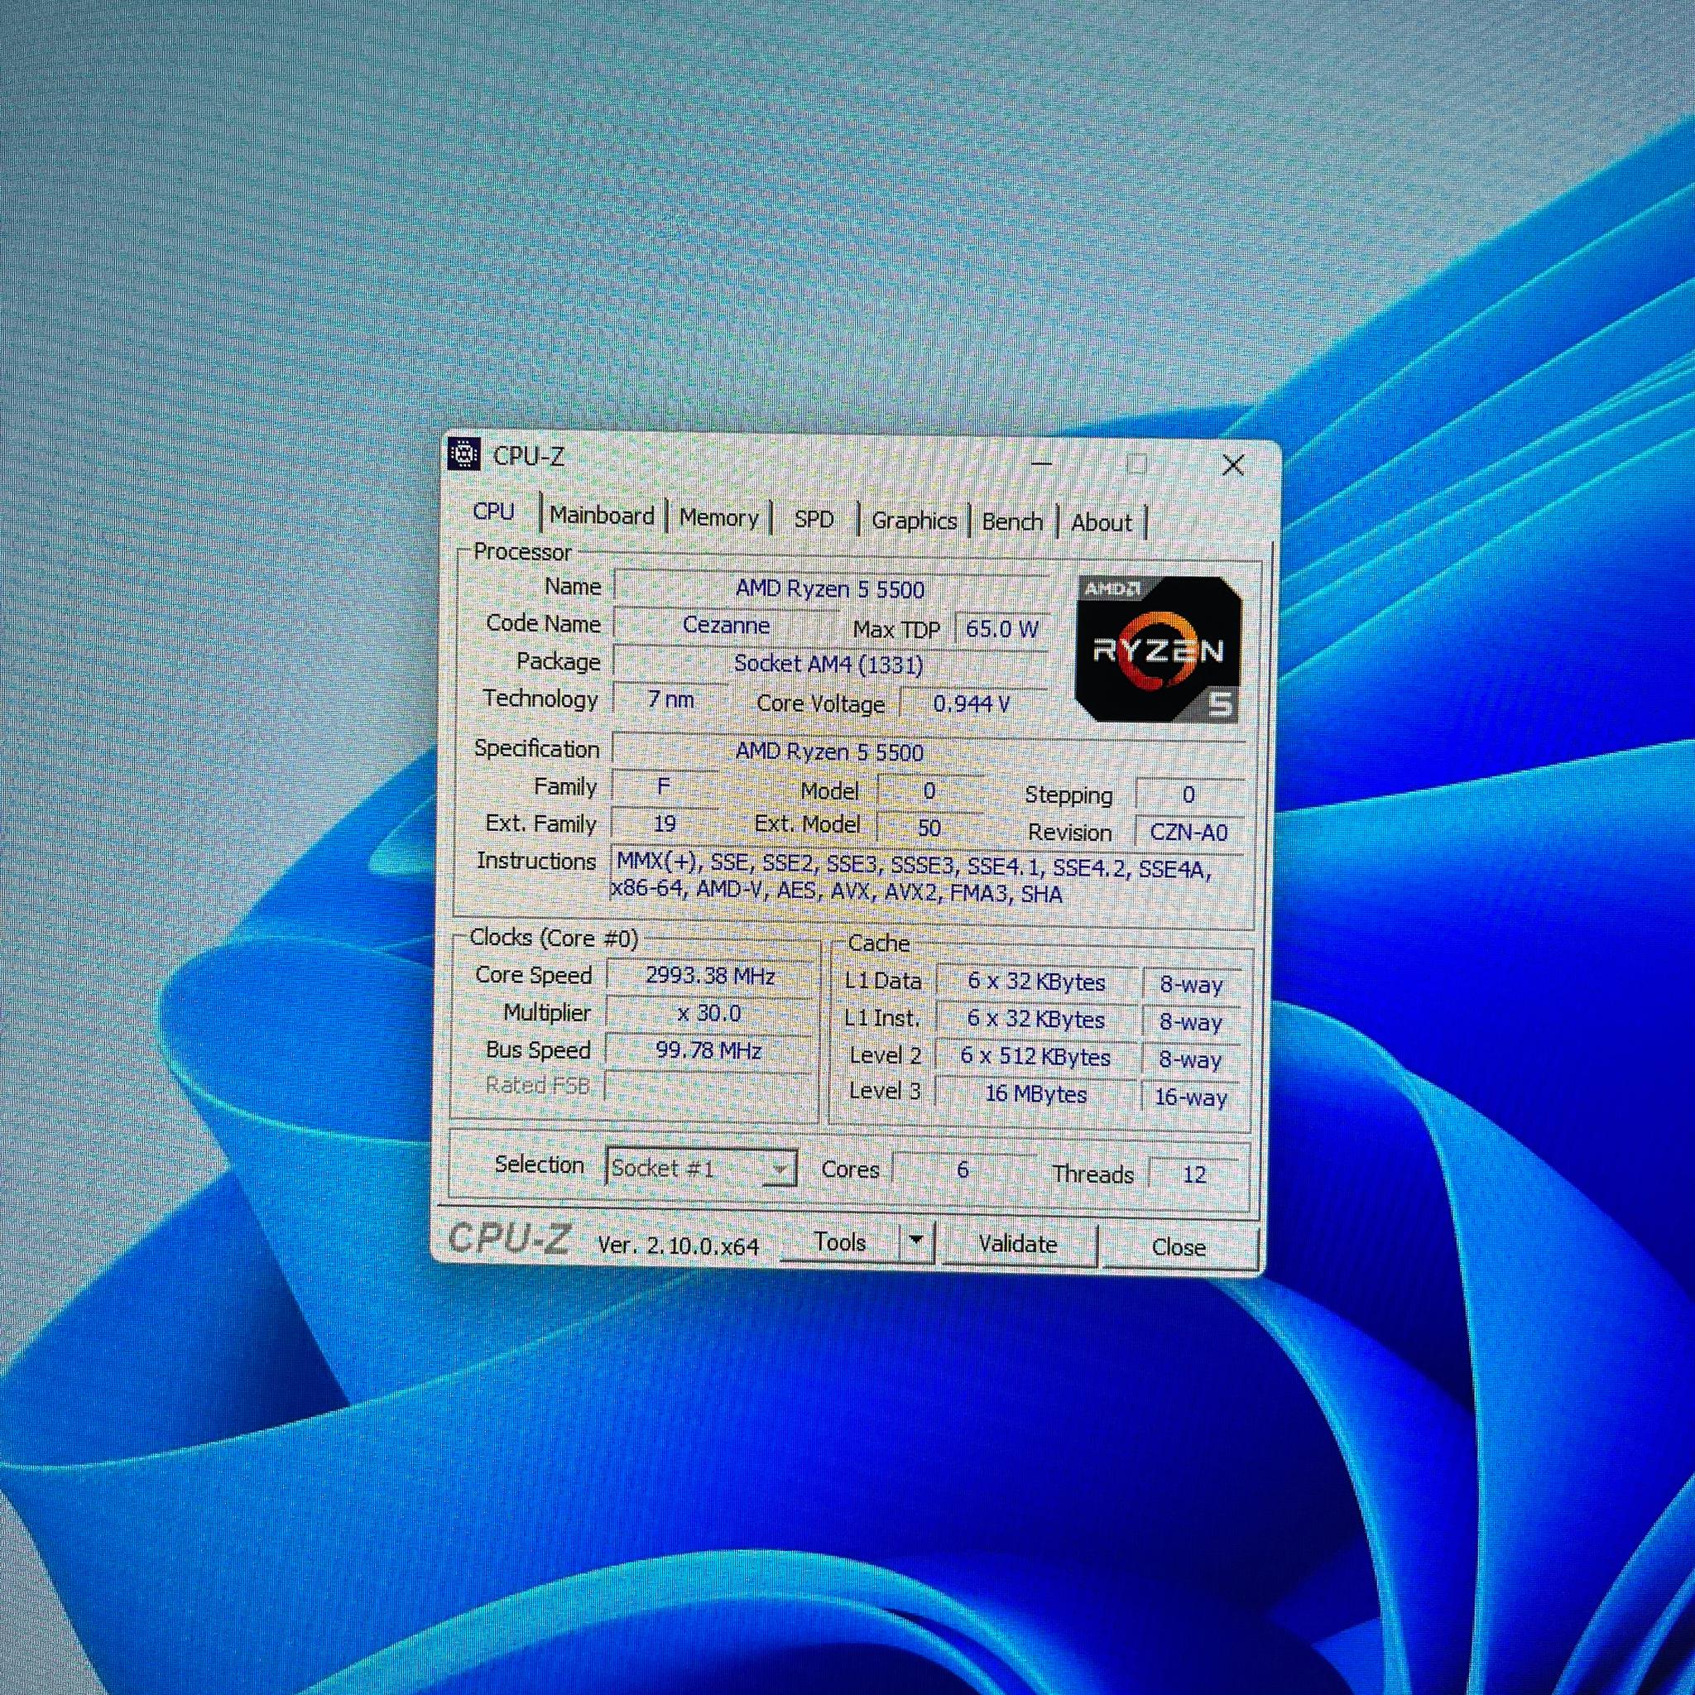Click the Level 3 16-way associativity value
This screenshot has height=1695, width=1695.
click(1190, 1097)
